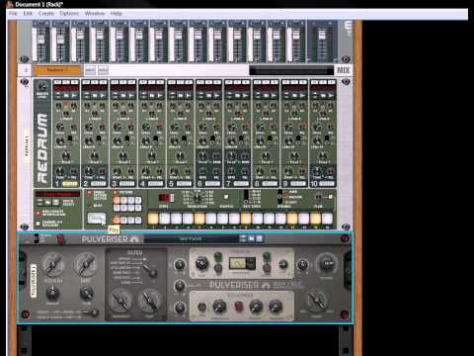This screenshot has height=356, width=474.
Task: Click the Pulveriser save patch button
Action: 260,238
